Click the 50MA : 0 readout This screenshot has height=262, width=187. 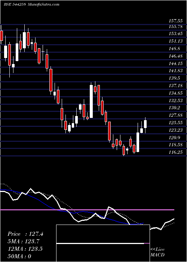coord(19,256)
